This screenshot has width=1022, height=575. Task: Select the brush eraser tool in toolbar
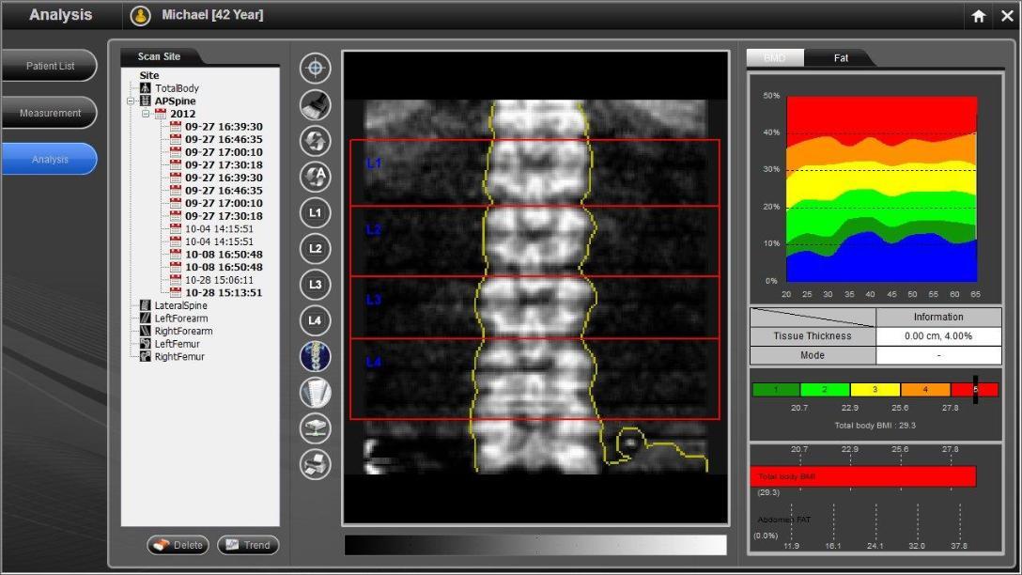(x=315, y=104)
